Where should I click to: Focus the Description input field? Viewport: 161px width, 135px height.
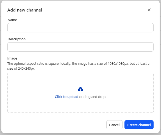click(80, 47)
